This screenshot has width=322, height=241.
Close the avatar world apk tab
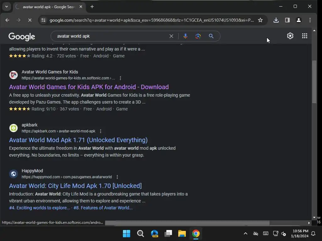(x=81, y=7)
